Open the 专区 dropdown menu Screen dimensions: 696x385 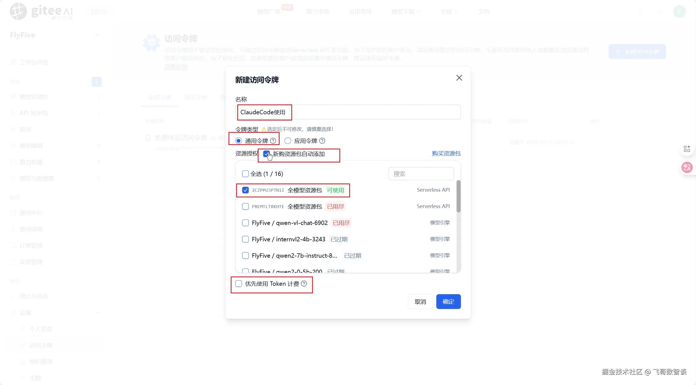click(449, 12)
